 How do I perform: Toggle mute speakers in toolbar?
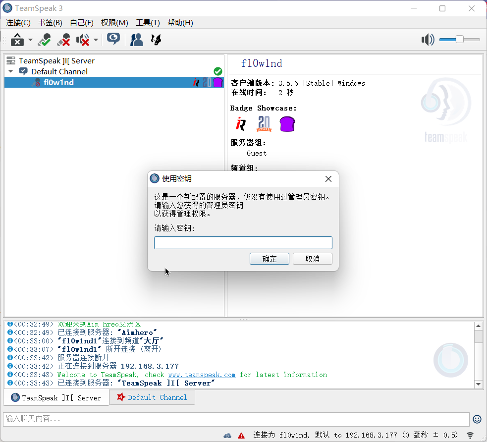pyautogui.click(x=83, y=40)
